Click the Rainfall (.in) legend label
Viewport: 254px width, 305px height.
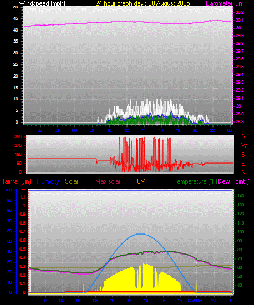point(16,181)
